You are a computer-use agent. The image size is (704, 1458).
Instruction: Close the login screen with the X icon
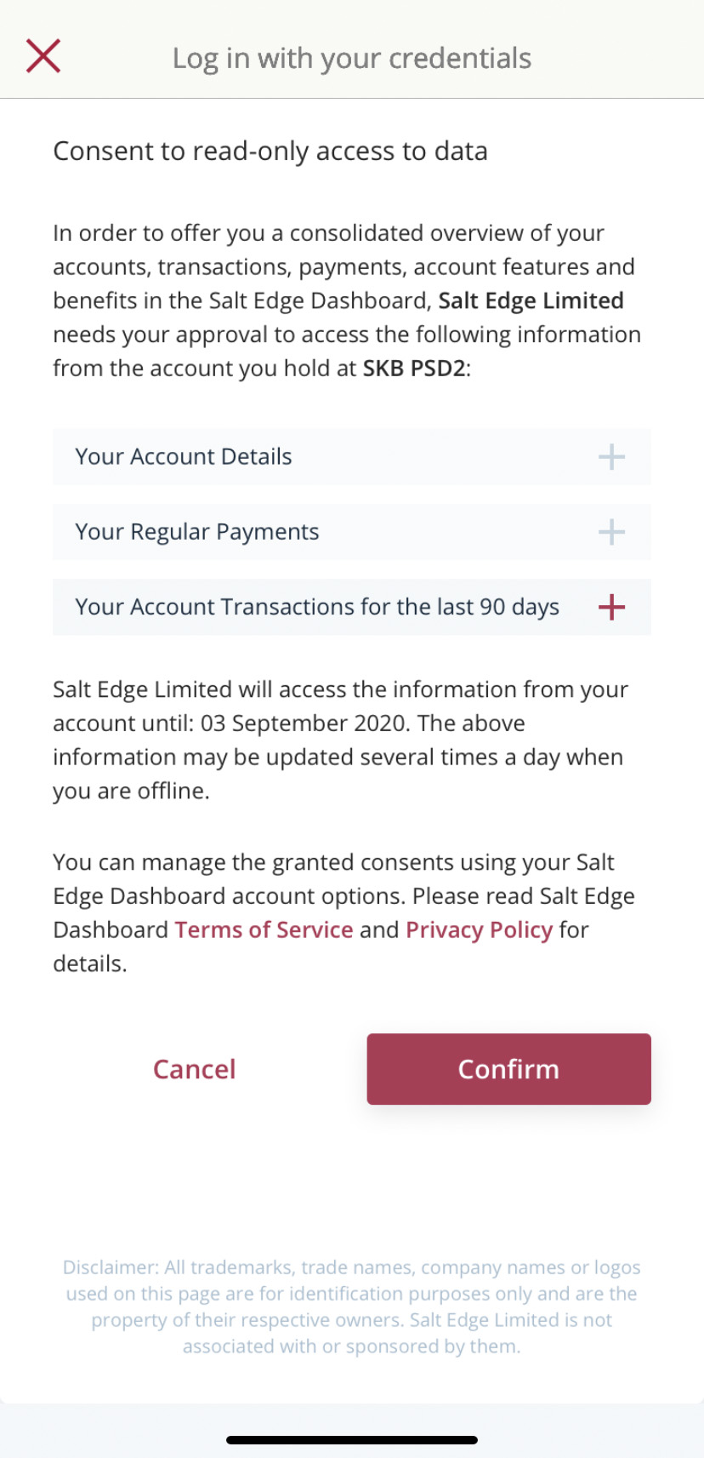click(x=43, y=56)
